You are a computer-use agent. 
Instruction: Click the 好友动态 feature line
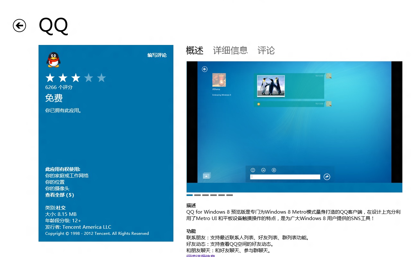click(230, 244)
